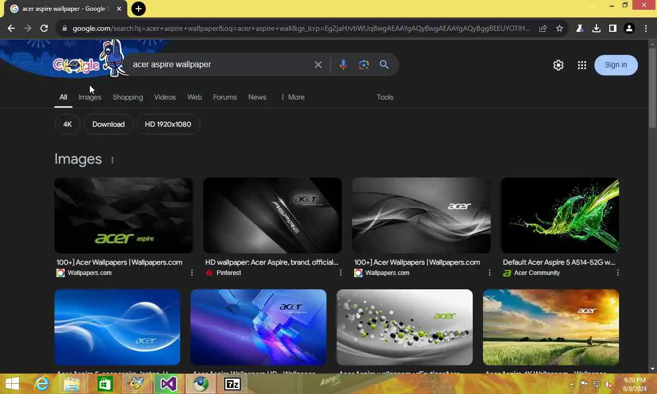Screen dimensions: 657x394
Task: Close the acer aspire wallpaper tab
Action: pyautogui.click(x=119, y=9)
